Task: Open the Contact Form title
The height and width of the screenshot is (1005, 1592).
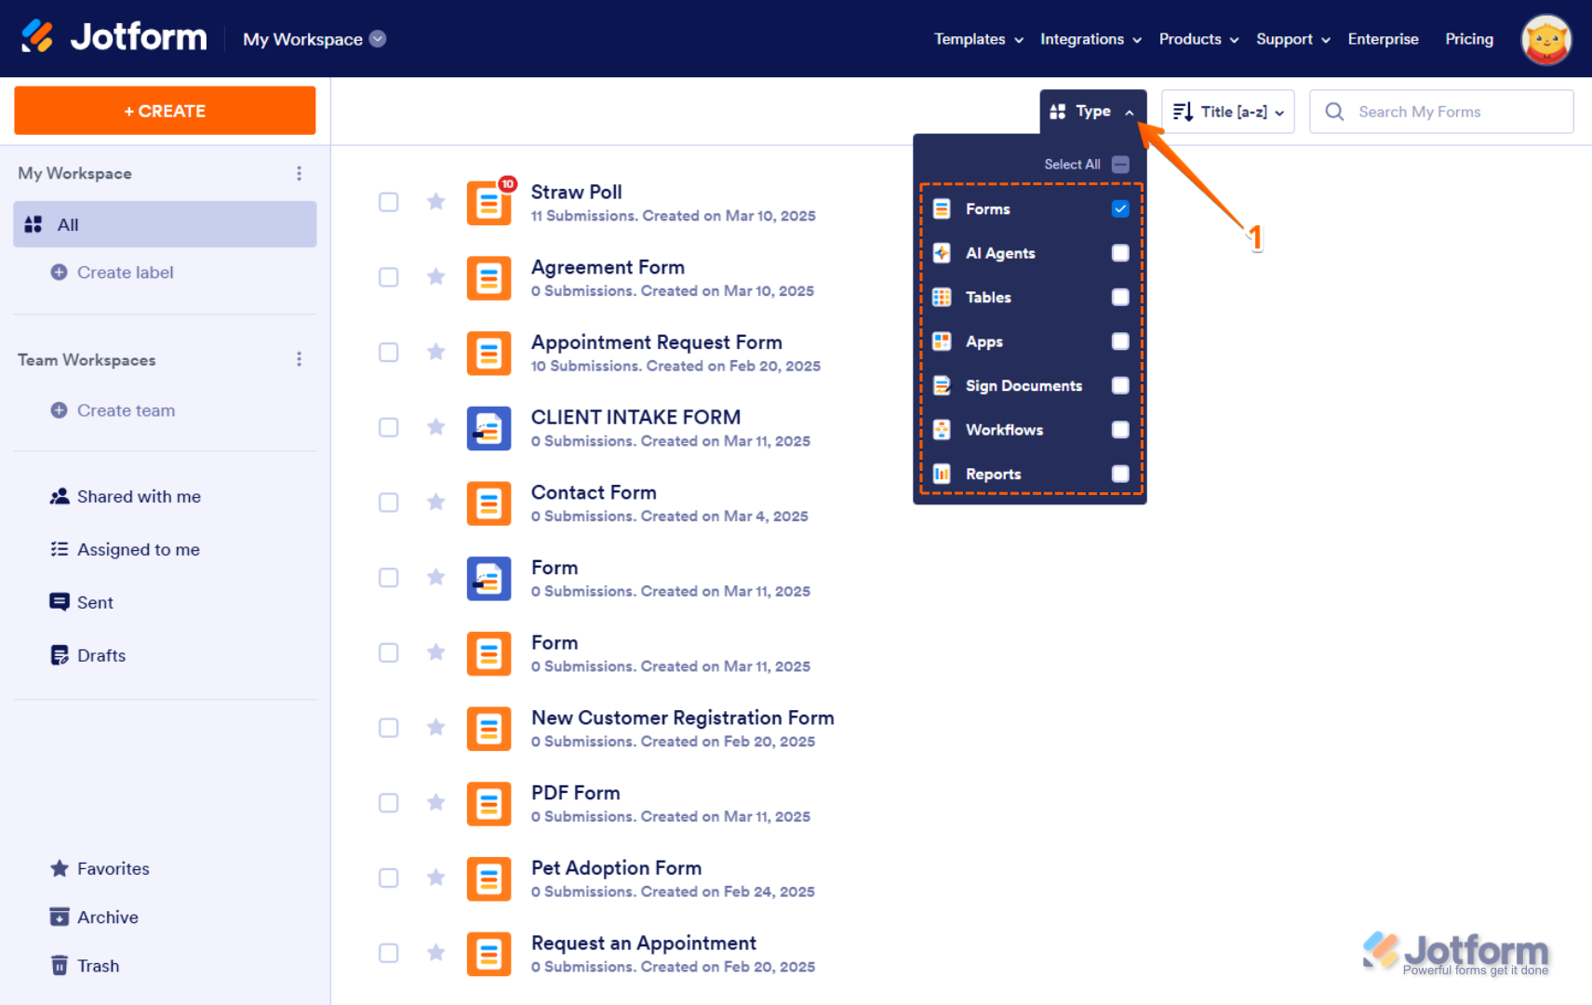Action: (x=594, y=492)
